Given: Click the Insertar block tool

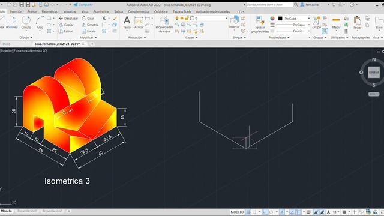Looking at the screenshot, I should click(x=235, y=23).
